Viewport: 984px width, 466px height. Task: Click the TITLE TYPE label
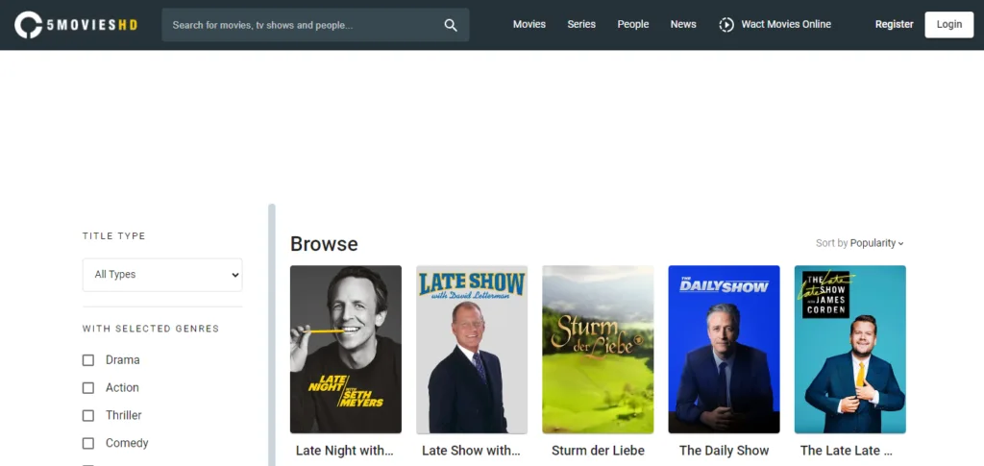tap(113, 235)
